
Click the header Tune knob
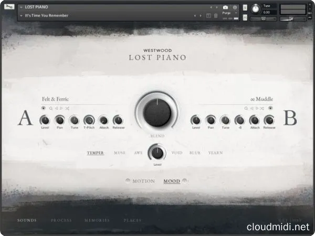(256, 9)
